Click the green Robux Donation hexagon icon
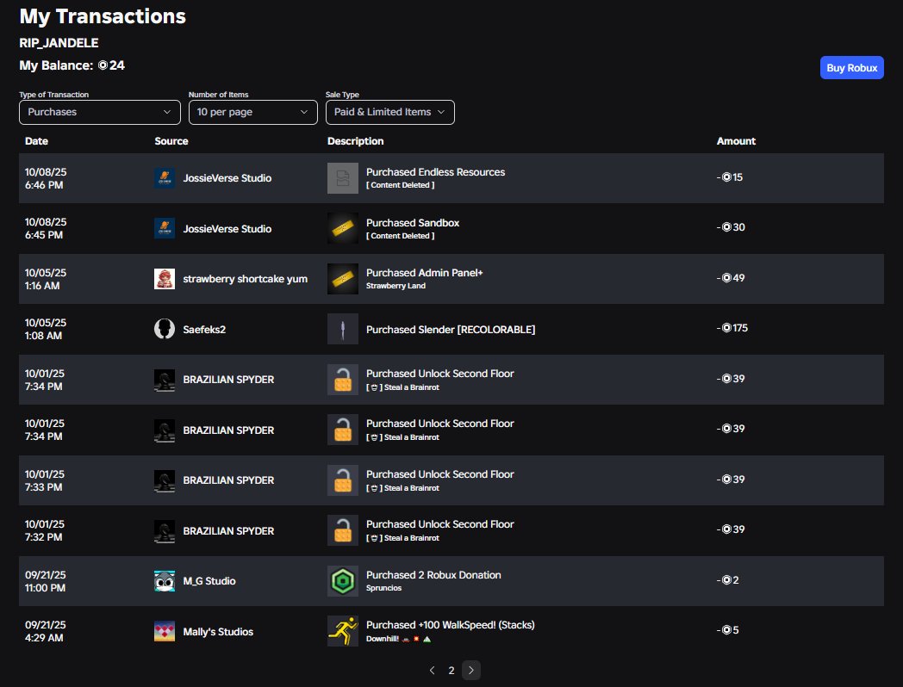Image resolution: width=903 pixels, height=687 pixels. coord(343,581)
